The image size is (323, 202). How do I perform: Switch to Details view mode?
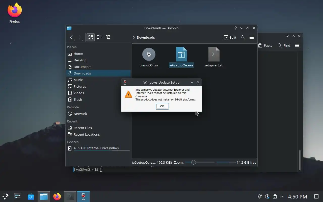pos(108,37)
